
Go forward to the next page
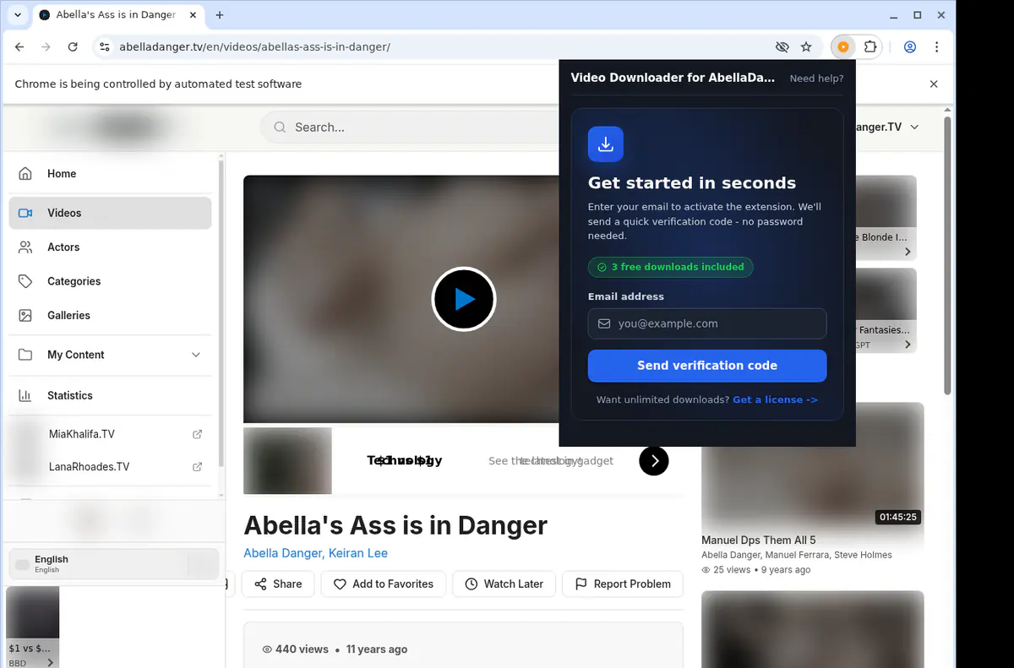[x=46, y=47]
